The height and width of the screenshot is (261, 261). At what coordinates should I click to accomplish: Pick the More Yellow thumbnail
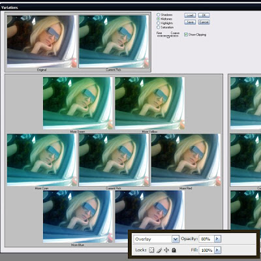pos(149,103)
